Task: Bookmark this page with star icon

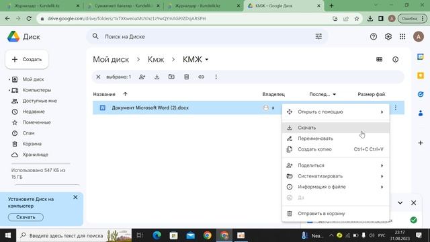Action: 357,19
